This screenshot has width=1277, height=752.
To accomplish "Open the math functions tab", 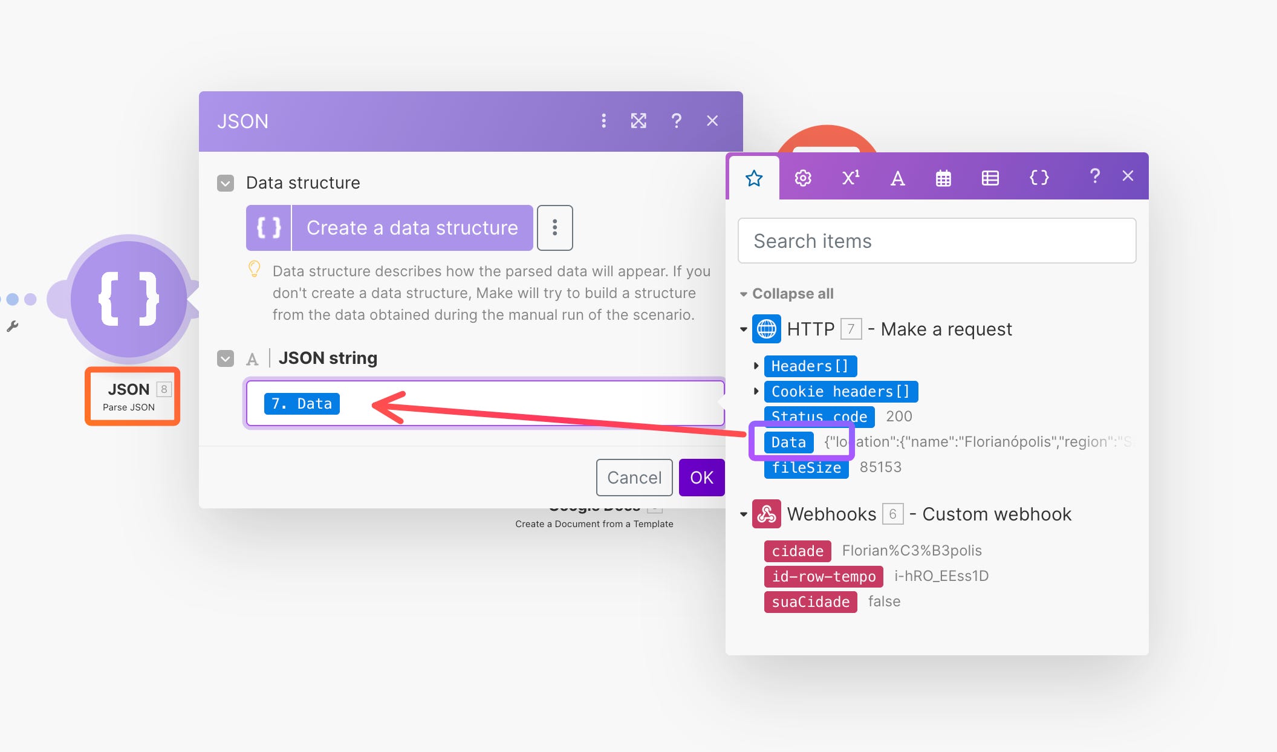I will tap(850, 178).
